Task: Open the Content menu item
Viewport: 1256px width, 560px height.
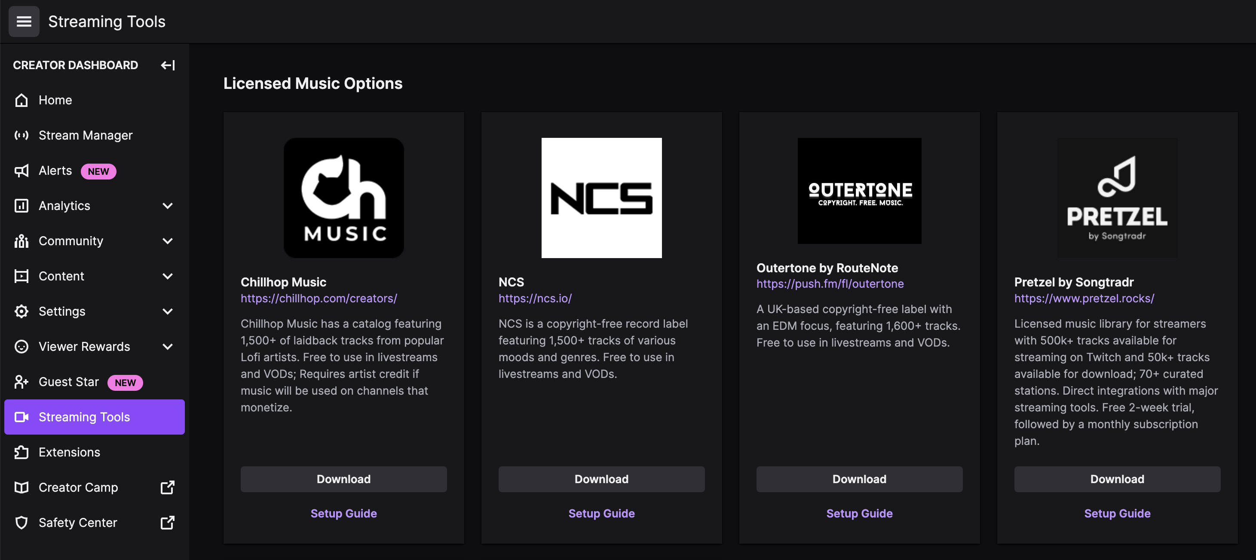Action: (x=61, y=277)
